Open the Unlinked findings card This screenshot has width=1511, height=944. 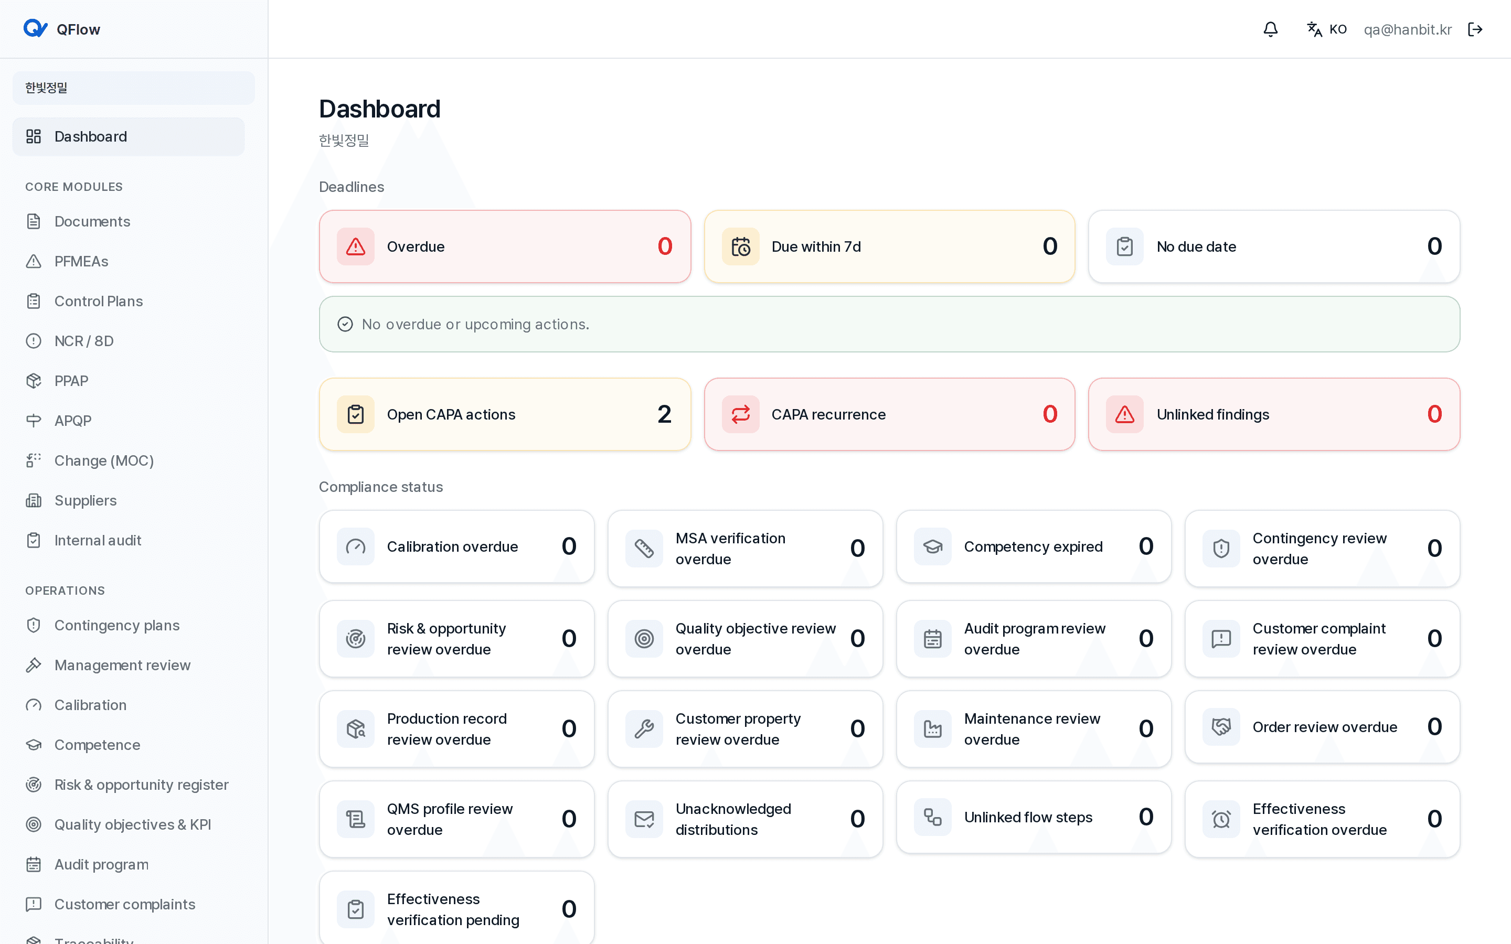click(1274, 414)
